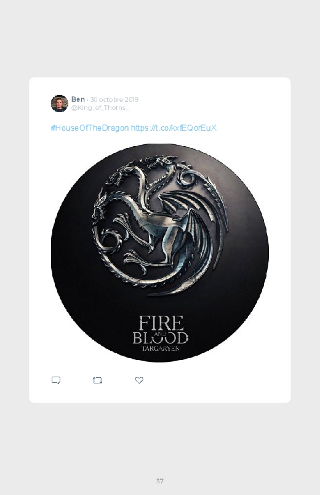The height and width of the screenshot is (495, 320).
Task: Click the small AND word between FIRE and BLOOD
Action: pos(161,334)
